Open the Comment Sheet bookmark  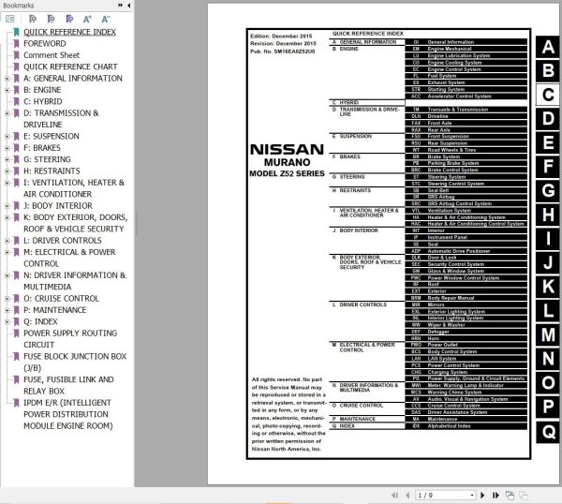(52, 55)
